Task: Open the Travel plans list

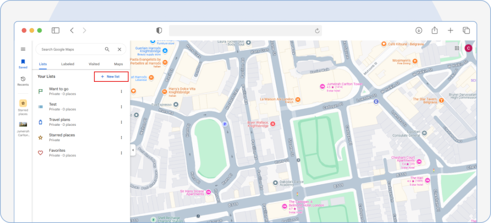Action: (82, 122)
